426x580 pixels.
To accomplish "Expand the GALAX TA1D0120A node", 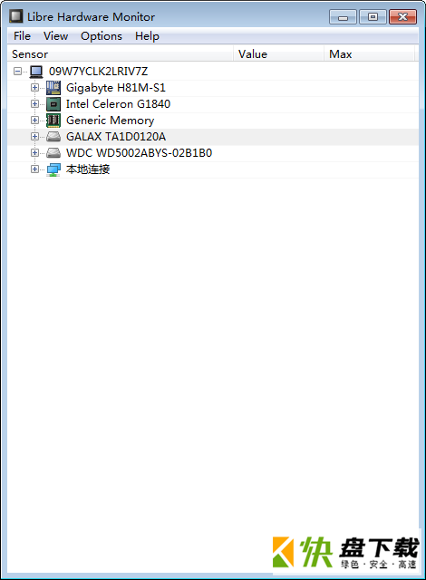I will pyautogui.click(x=34, y=137).
